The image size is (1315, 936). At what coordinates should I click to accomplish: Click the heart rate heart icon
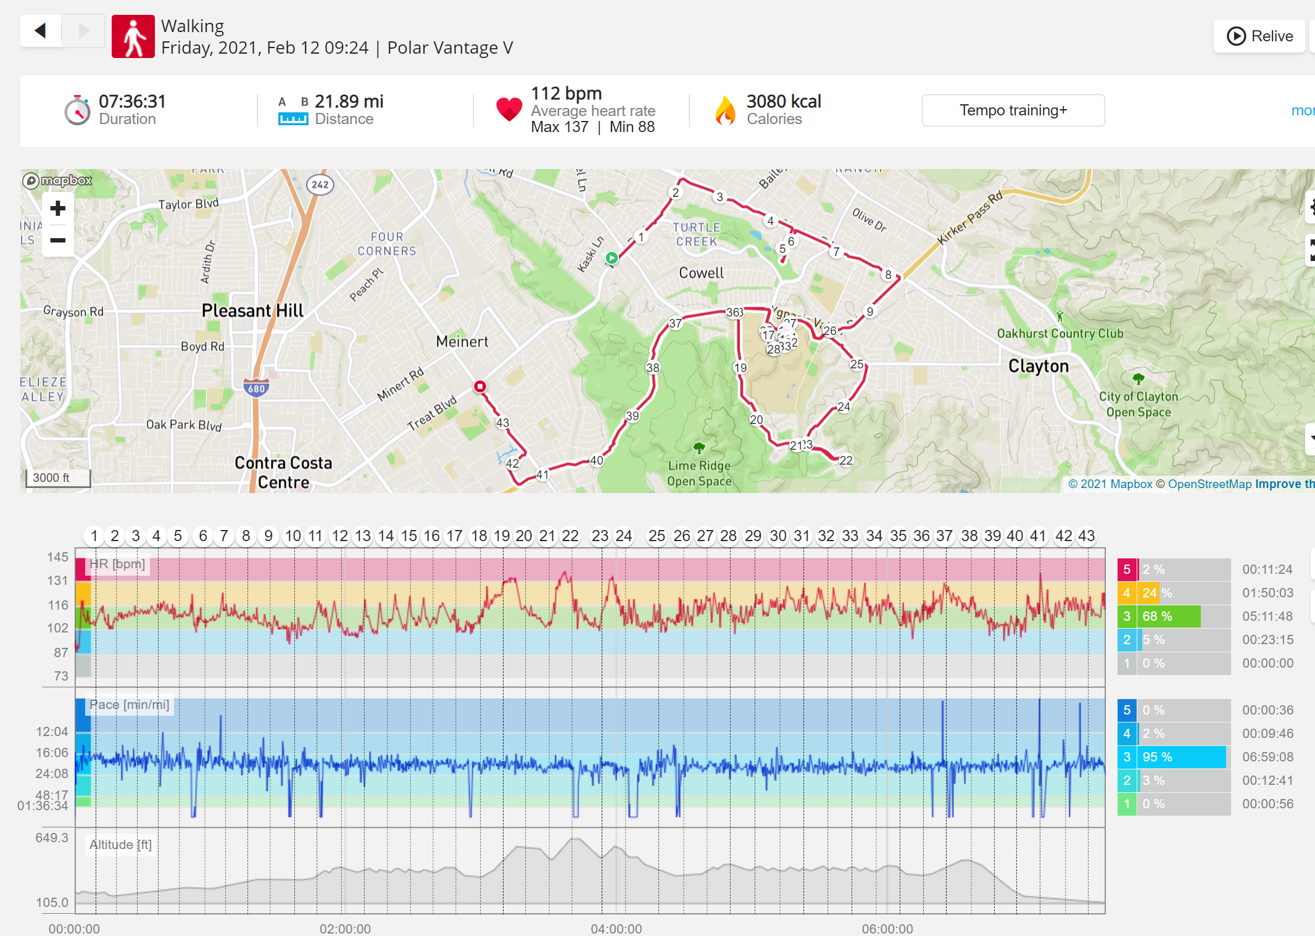pyautogui.click(x=509, y=109)
